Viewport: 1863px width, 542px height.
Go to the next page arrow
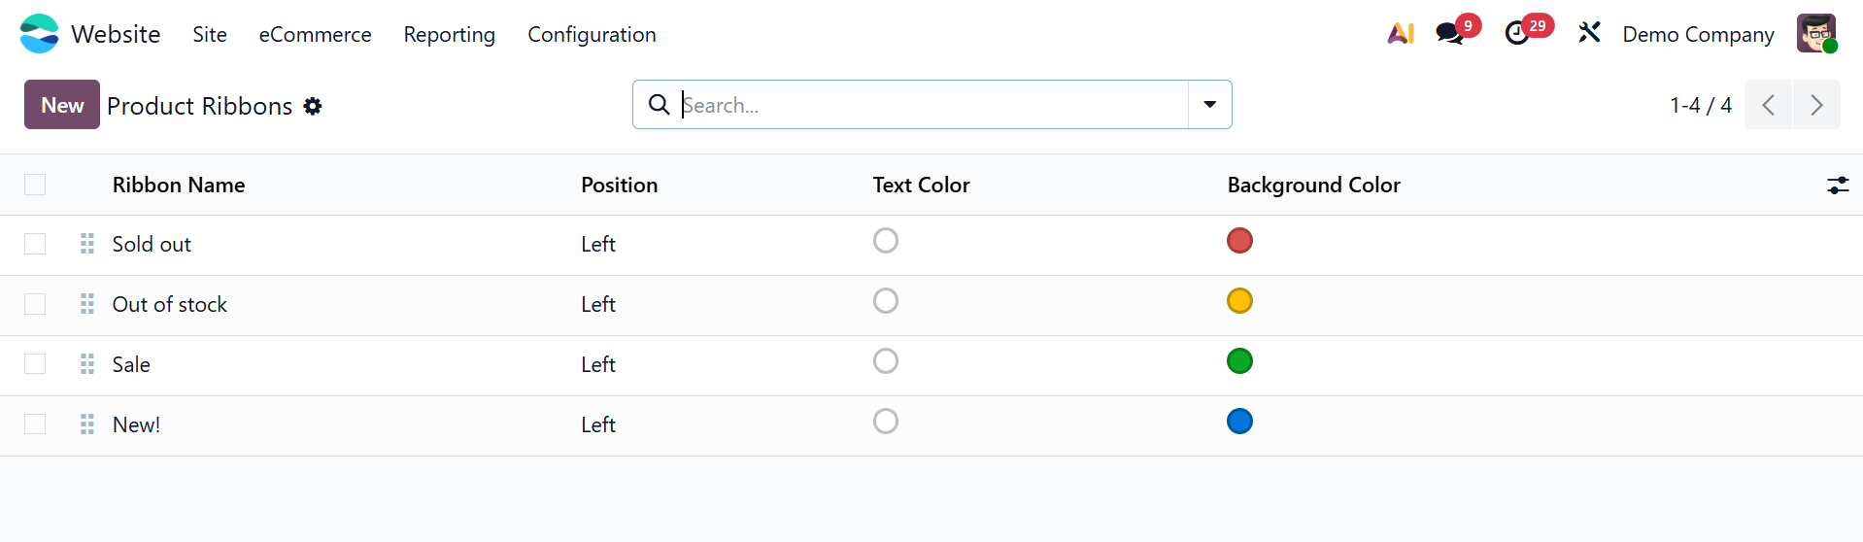1816,105
